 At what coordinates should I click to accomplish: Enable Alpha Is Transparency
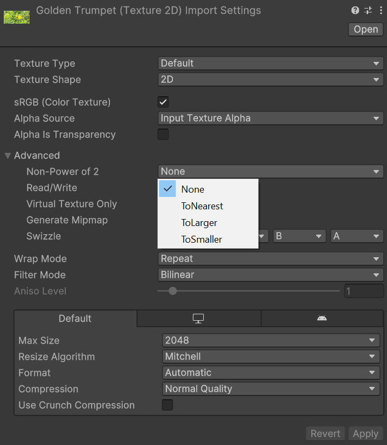162,134
